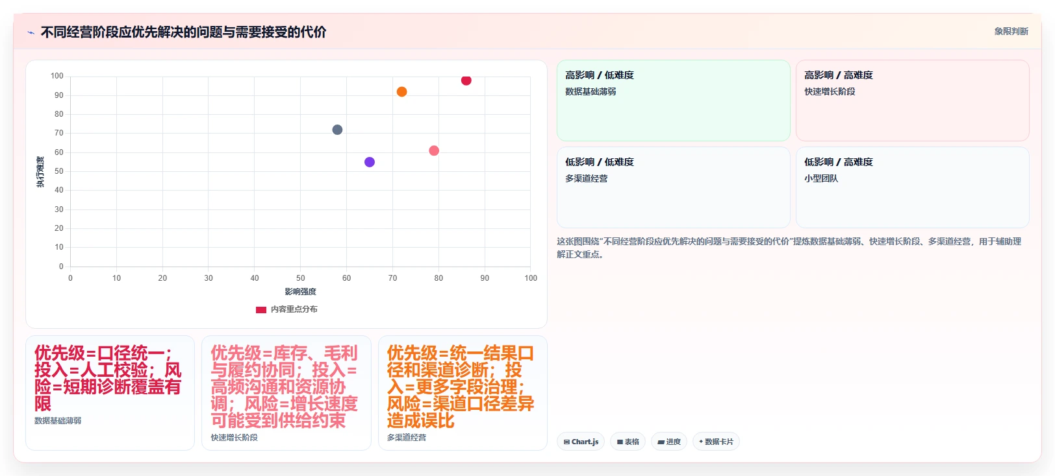Click 快速增长阶段 text in pink quadrant card
This screenshot has height=476, width=1055.
point(830,91)
